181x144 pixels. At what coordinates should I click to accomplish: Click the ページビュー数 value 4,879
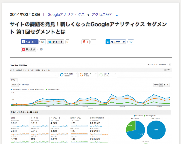pyautogui.click(x=54, y=123)
